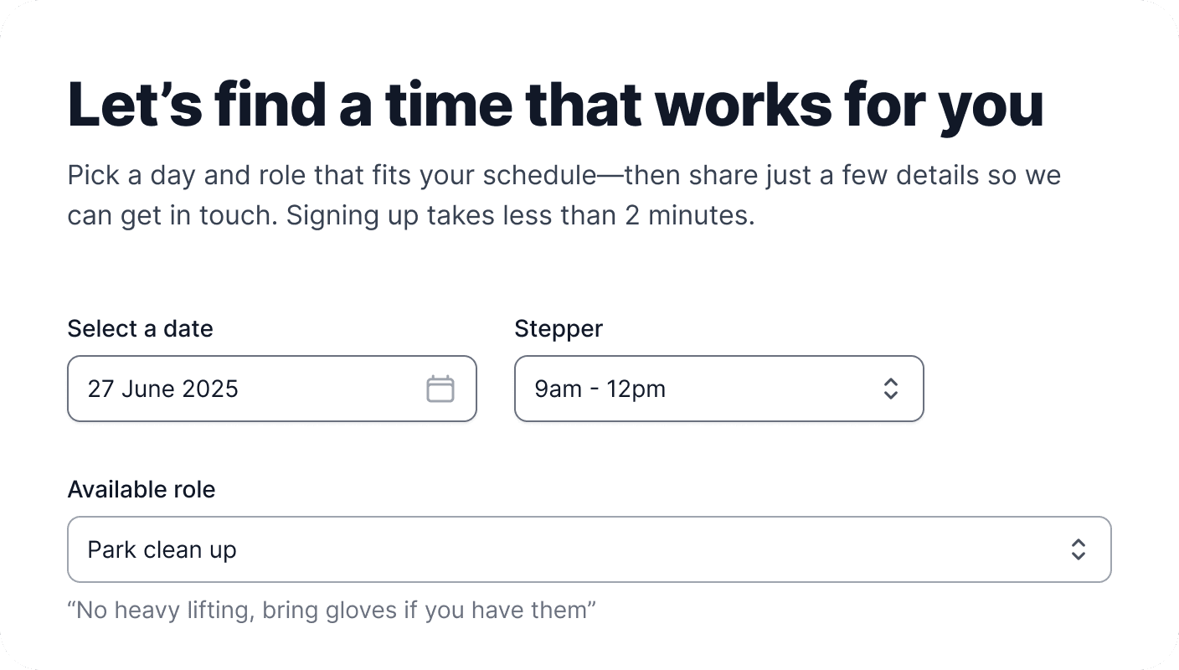Open the date picker via its calendar glyph
Screen dimensions: 1179x670
(x=441, y=389)
